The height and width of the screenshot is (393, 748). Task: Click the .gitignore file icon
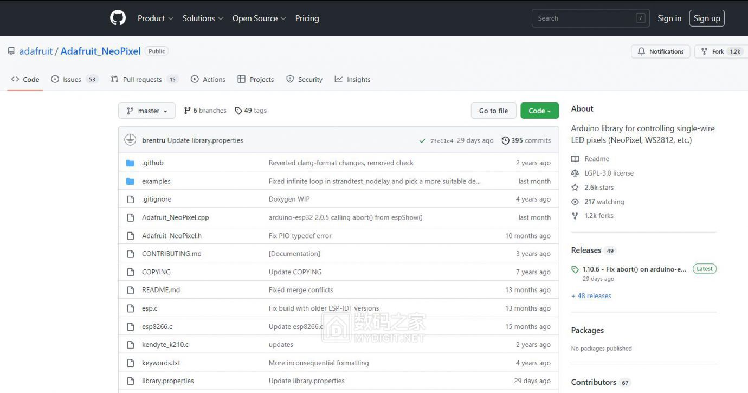pyautogui.click(x=130, y=199)
